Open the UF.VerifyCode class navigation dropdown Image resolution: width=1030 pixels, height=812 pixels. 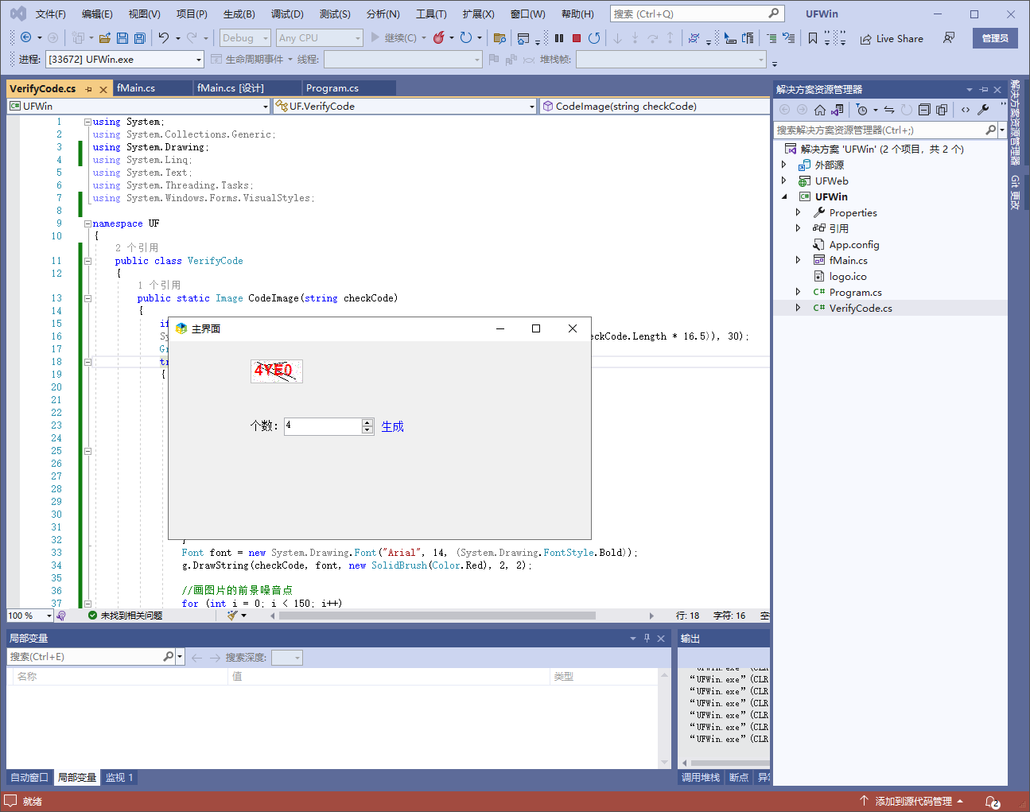(404, 106)
